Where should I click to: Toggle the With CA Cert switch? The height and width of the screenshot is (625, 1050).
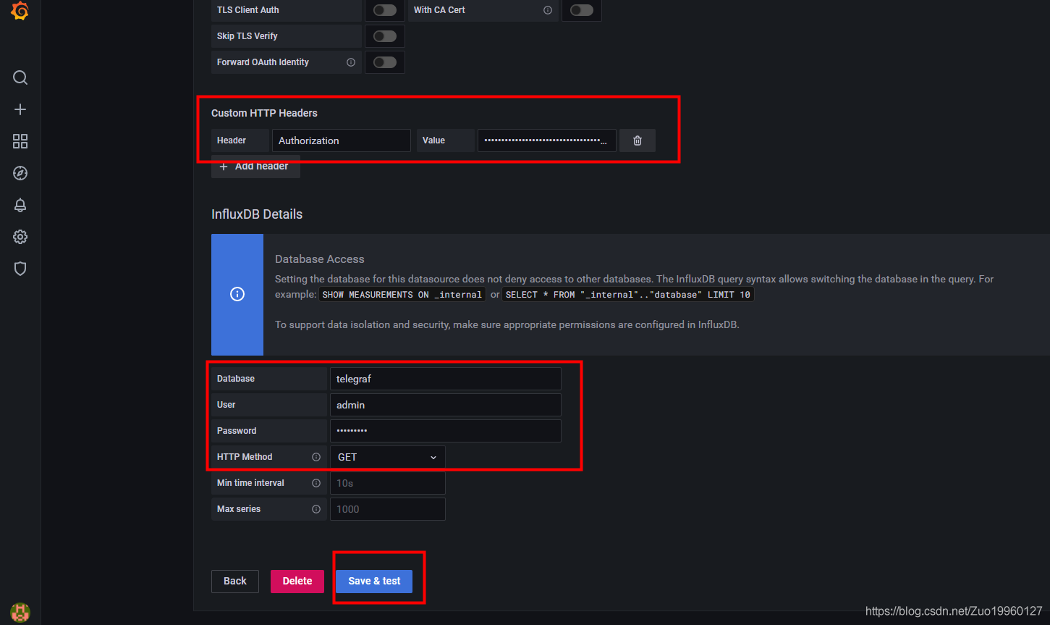click(x=582, y=10)
